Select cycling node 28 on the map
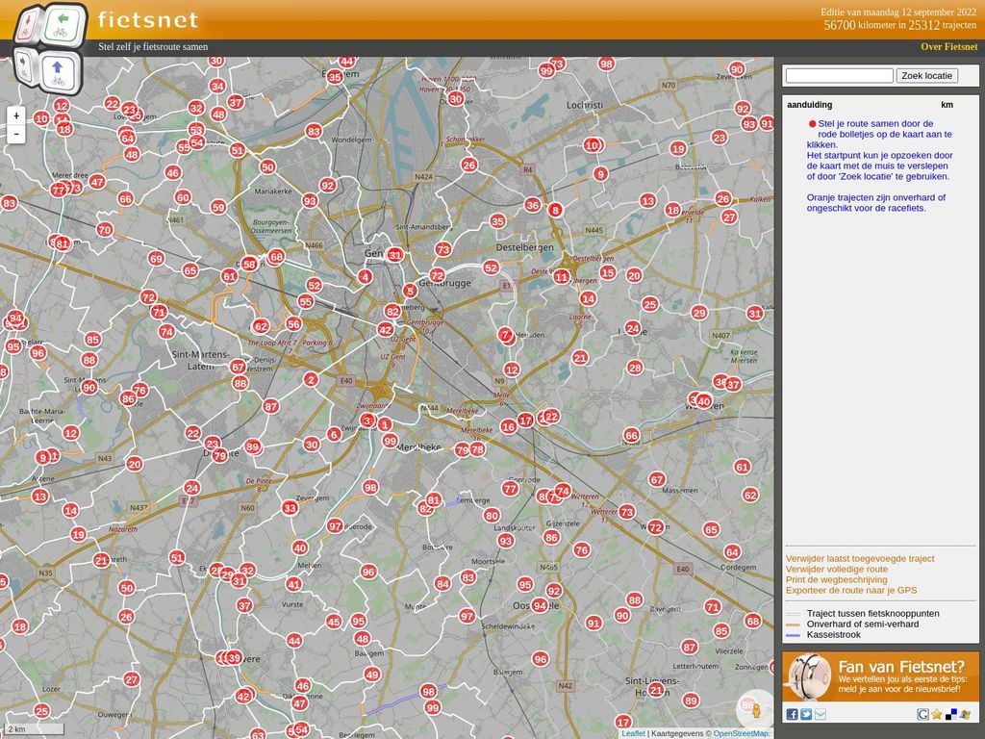The height and width of the screenshot is (739, 985). 635,368
